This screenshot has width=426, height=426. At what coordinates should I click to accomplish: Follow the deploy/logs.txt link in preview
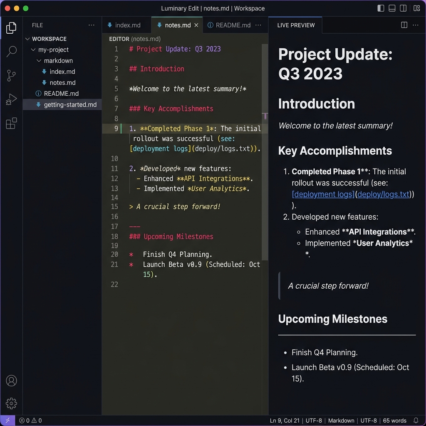point(383,194)
